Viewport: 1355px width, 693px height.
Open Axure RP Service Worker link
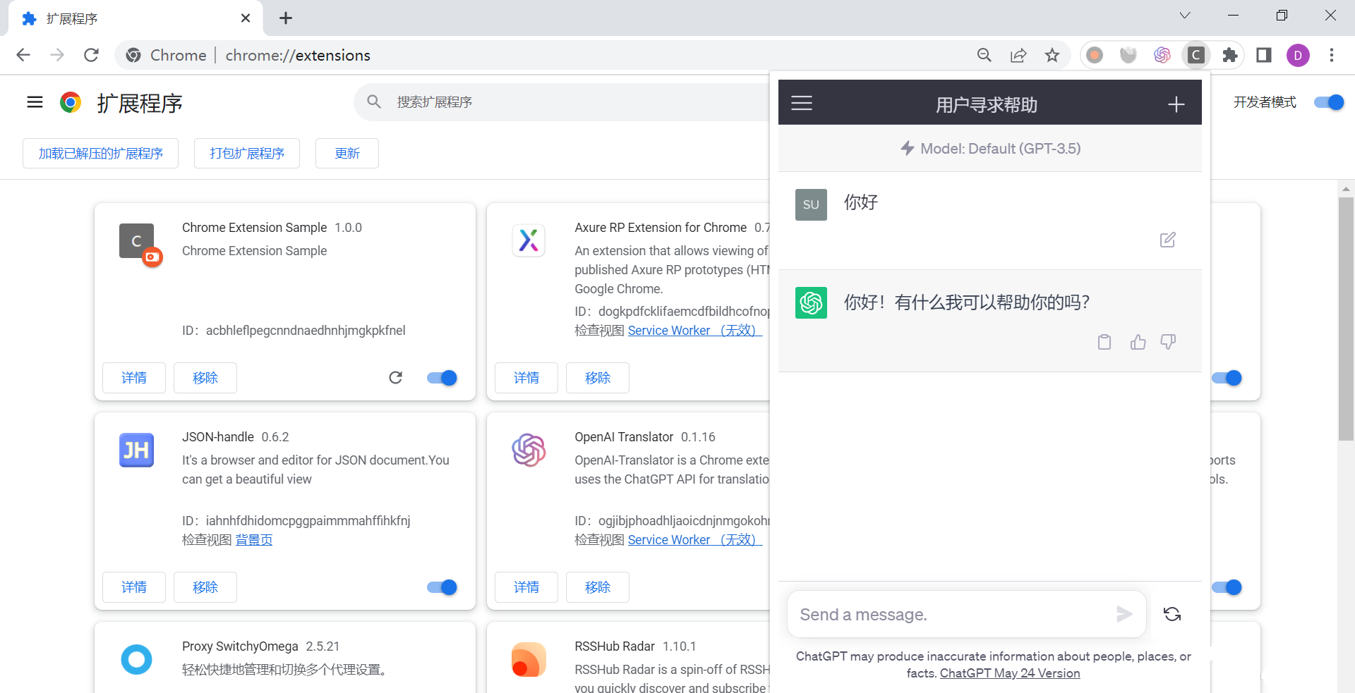pyautogui.click(x=695, y=331)
